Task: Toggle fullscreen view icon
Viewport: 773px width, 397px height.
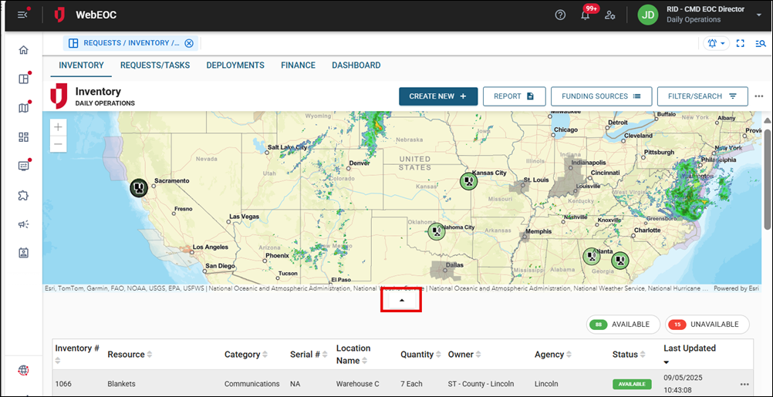Action: pyautogui.click(x=740, y=43)
